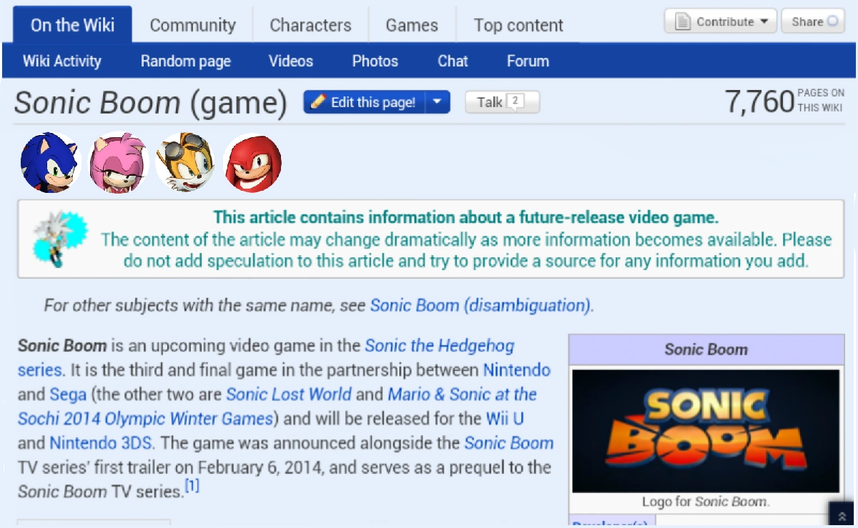Screen dimensions: 858x528
Task: Click the Amy Rose character avatar
Action: coord(118,162)
